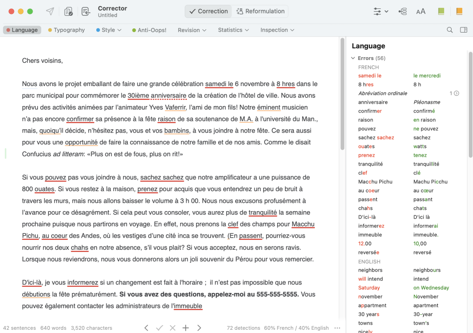This screenshot has width=473, height=333.
Task: Switch to Reformulation mode
Action: coord(260,11)
